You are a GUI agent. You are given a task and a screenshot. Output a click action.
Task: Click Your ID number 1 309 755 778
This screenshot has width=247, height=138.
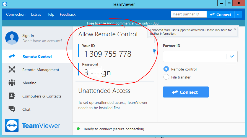pyautogui.click(x=108, y=54)
